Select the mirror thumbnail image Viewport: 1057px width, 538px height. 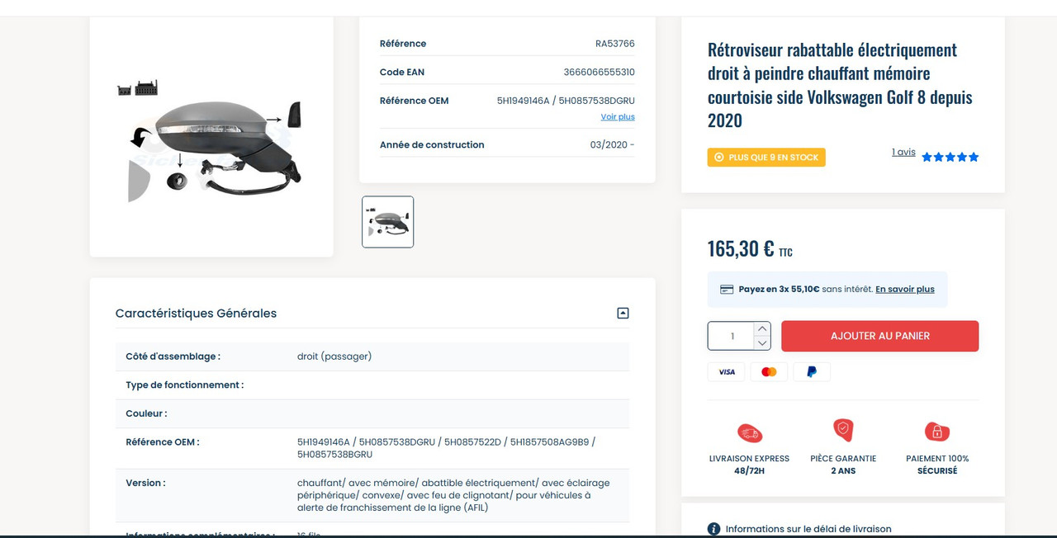tap(388, 222)
